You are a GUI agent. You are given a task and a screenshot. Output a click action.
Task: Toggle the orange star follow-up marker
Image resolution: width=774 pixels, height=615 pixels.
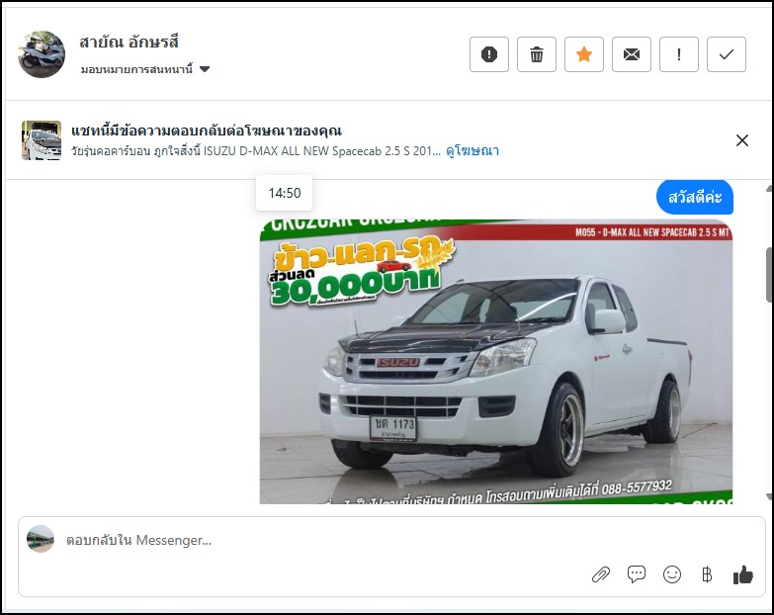point(584,54)
